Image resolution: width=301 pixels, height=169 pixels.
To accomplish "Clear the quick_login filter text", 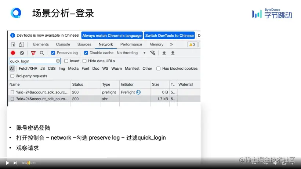I will 58,61.
